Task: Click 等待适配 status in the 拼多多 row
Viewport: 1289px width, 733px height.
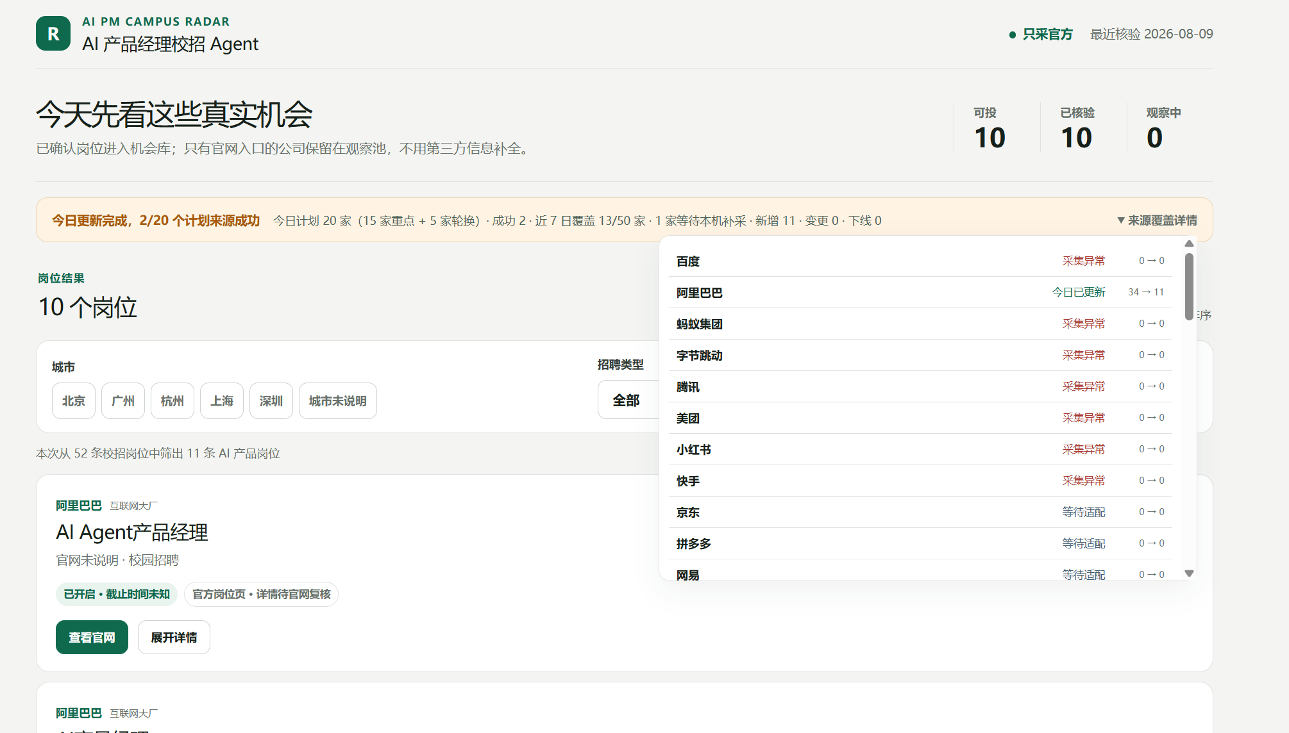Action: coord(1084,543)
